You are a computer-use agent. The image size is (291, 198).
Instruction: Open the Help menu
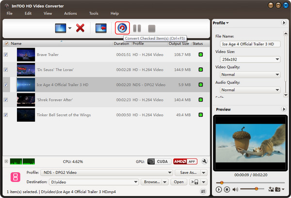click(x=114, y=14)
